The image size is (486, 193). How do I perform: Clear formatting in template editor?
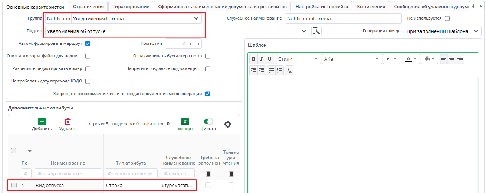289,71
